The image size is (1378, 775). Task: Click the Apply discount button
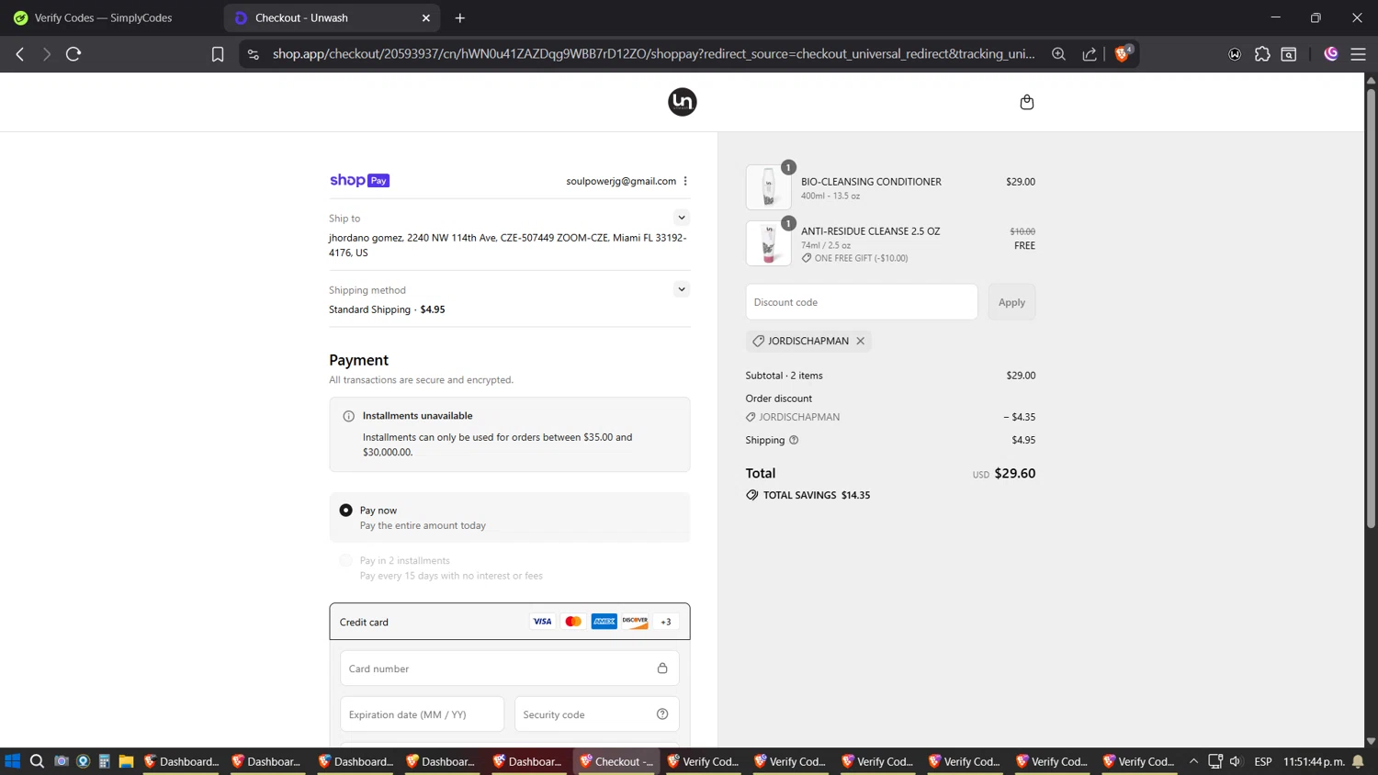click(1011, 302)
